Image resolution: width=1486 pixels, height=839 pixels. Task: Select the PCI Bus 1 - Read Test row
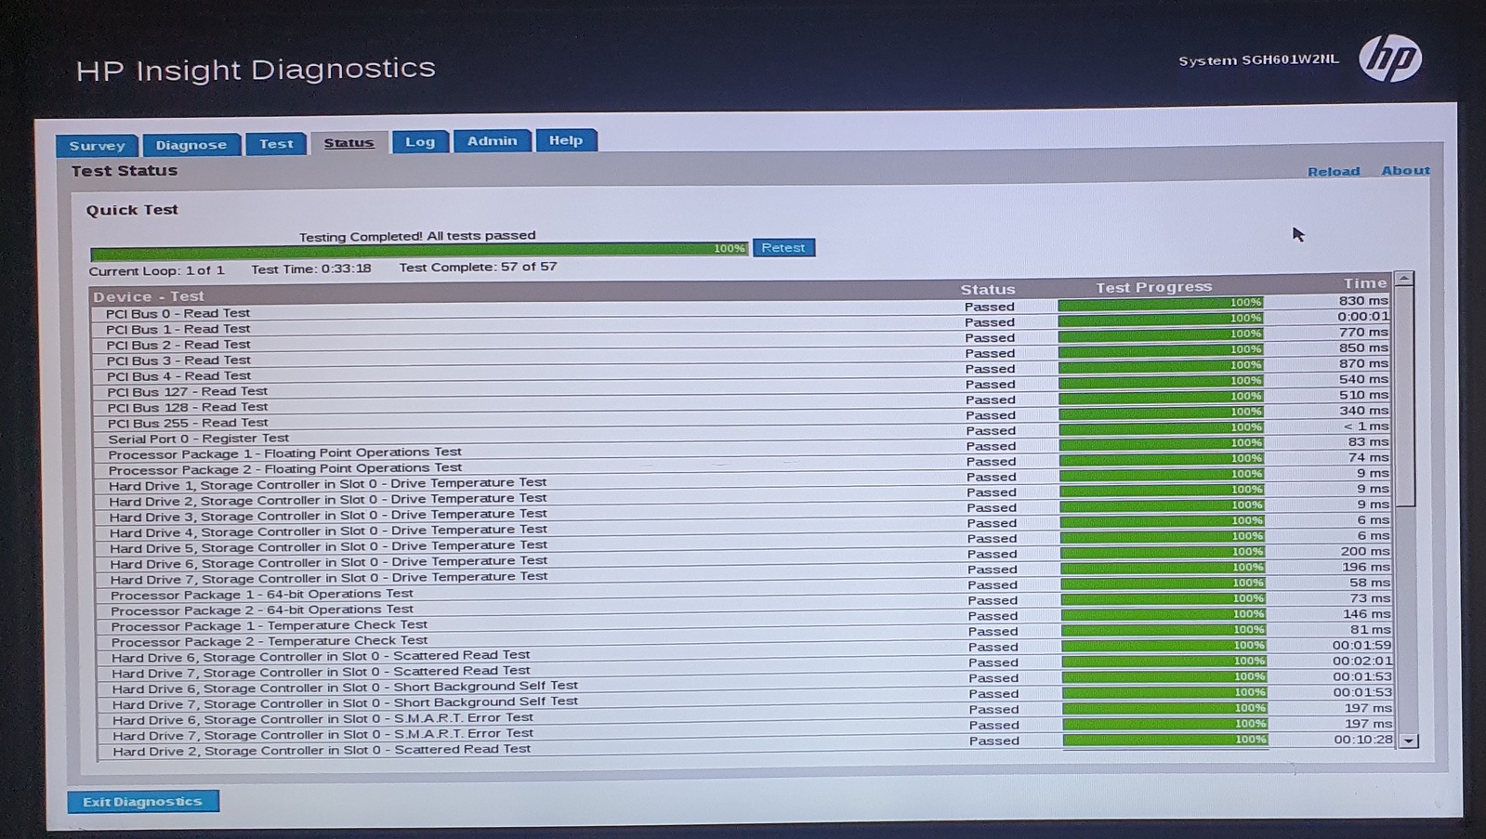point(741,323)
